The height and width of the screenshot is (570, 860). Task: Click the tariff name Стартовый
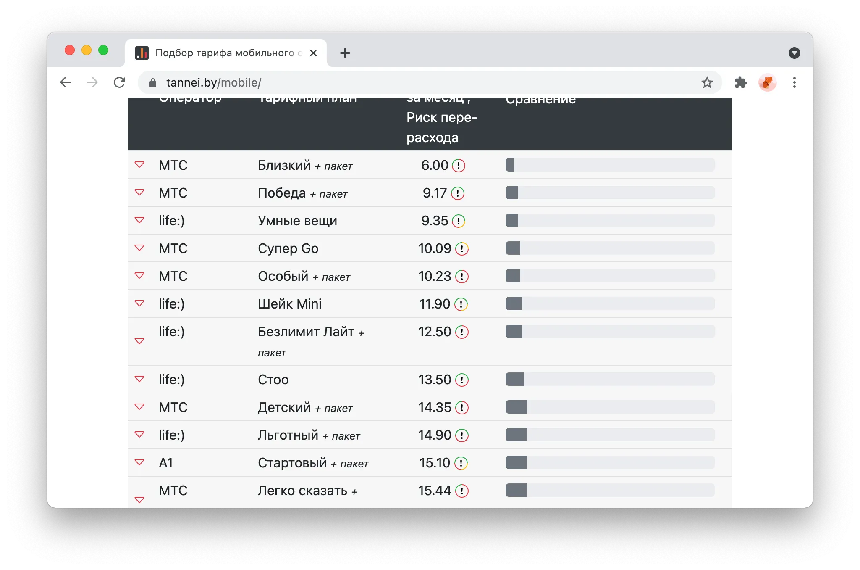tap(292, 463)
